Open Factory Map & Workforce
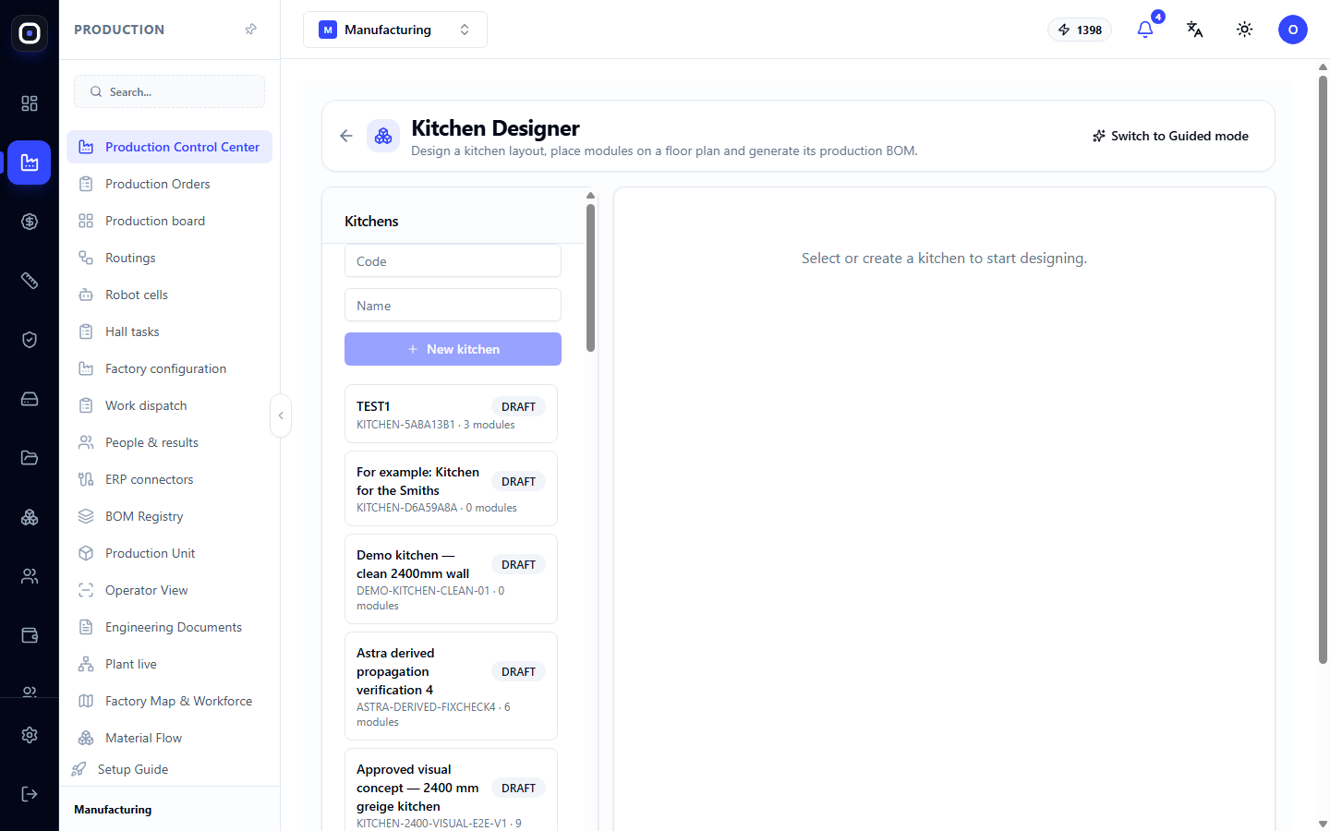 170,701
